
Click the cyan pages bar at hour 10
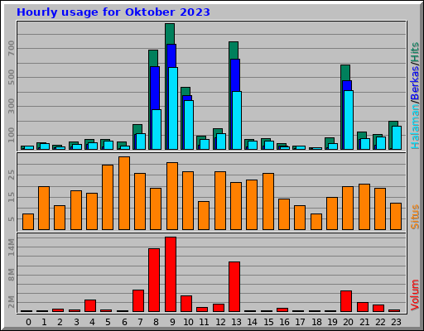click(x=189, y=125)
